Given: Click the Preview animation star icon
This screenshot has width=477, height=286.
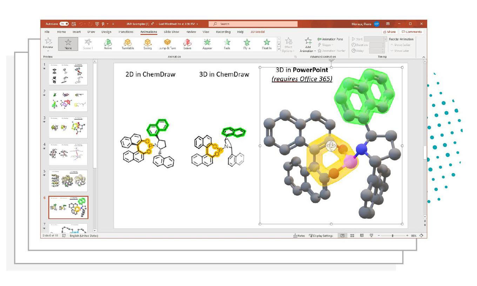Looking at the screenshot, I should pyautogui.click(x=48, y=41).
